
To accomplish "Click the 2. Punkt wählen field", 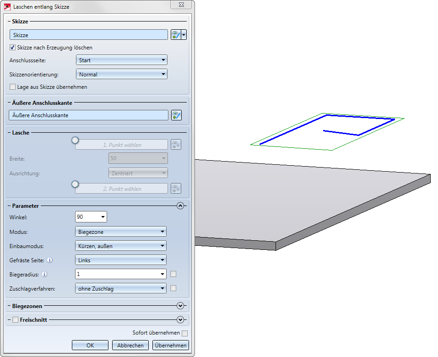I will pyautogui.click(x=122, y=189).
